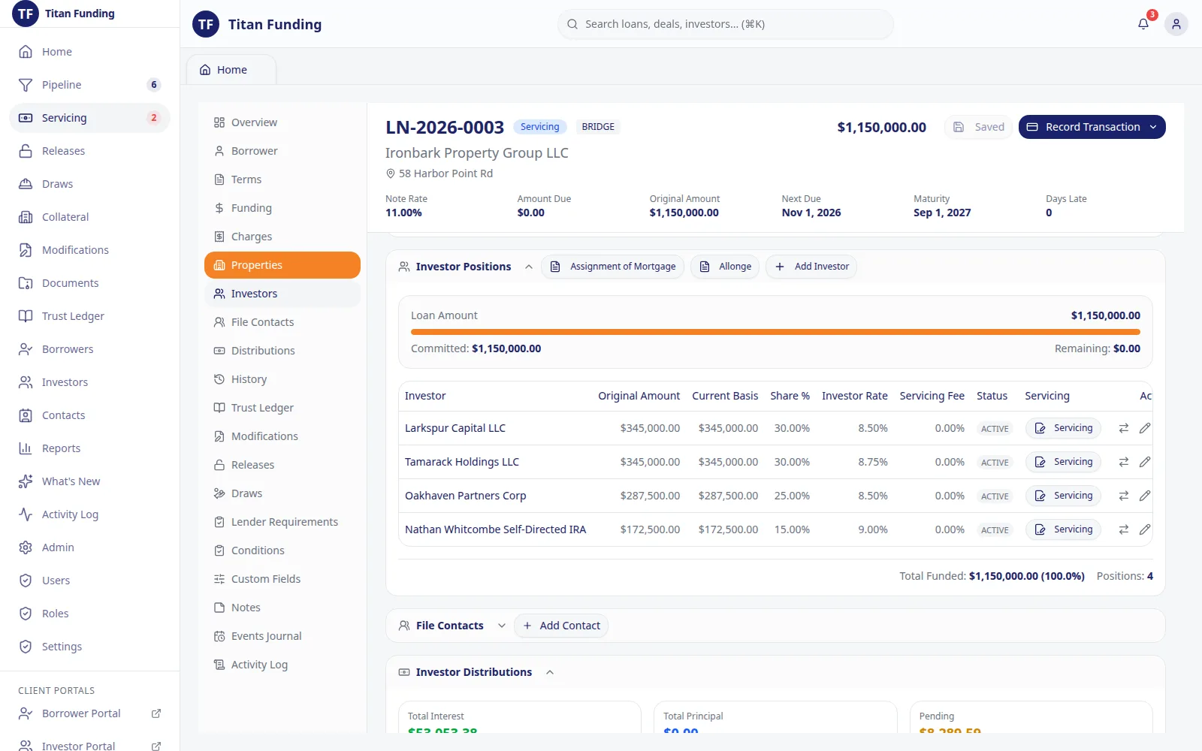Open Events Journal in the loan menu

tap(282, 636)
